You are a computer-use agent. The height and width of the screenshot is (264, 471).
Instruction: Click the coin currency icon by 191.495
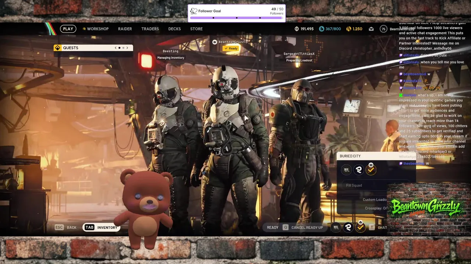[297, 29]
